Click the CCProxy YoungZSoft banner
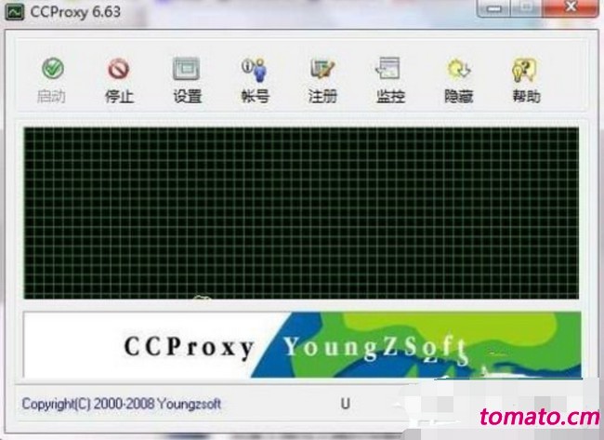 [302, 344]
